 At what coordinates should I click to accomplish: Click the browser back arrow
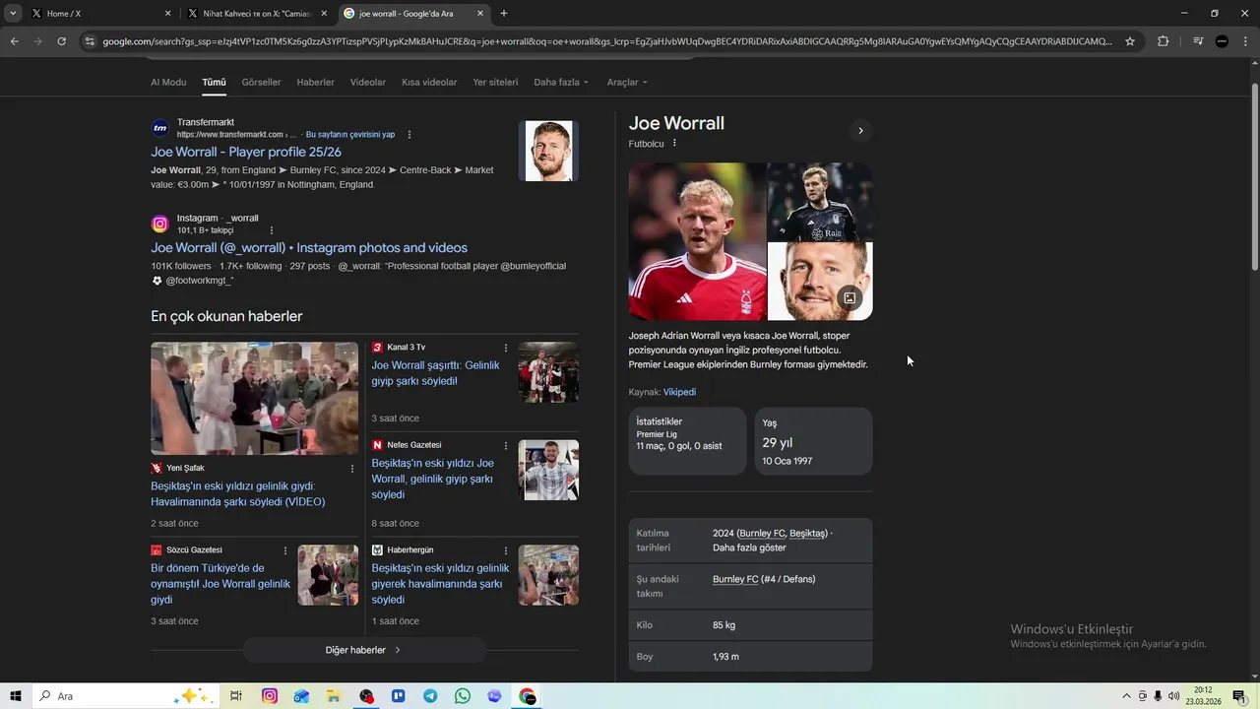point(14,41)
